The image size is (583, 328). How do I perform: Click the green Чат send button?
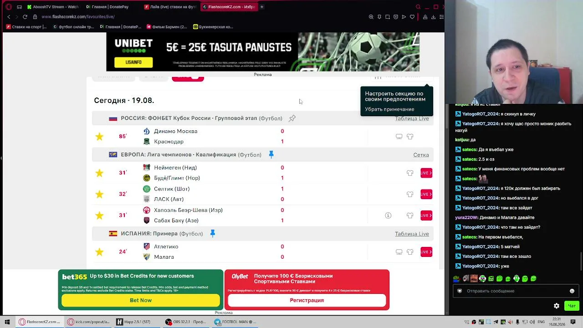tap(572, 306)
